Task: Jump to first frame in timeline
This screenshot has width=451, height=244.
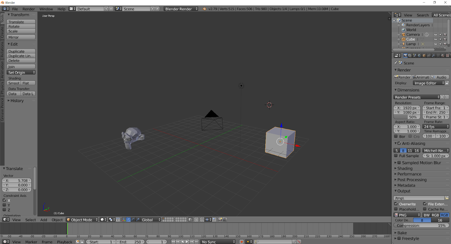Action: (x=173, y=242)
